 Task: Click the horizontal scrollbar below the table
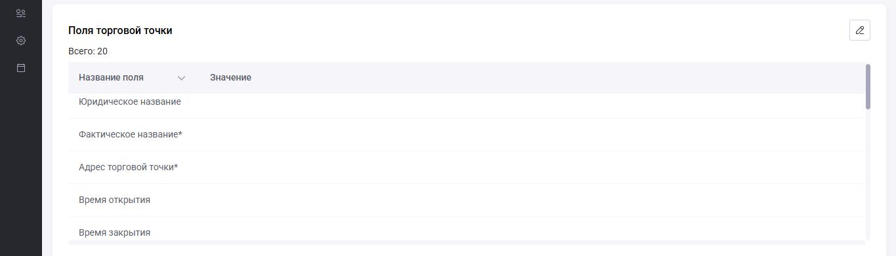pos(467,242)
